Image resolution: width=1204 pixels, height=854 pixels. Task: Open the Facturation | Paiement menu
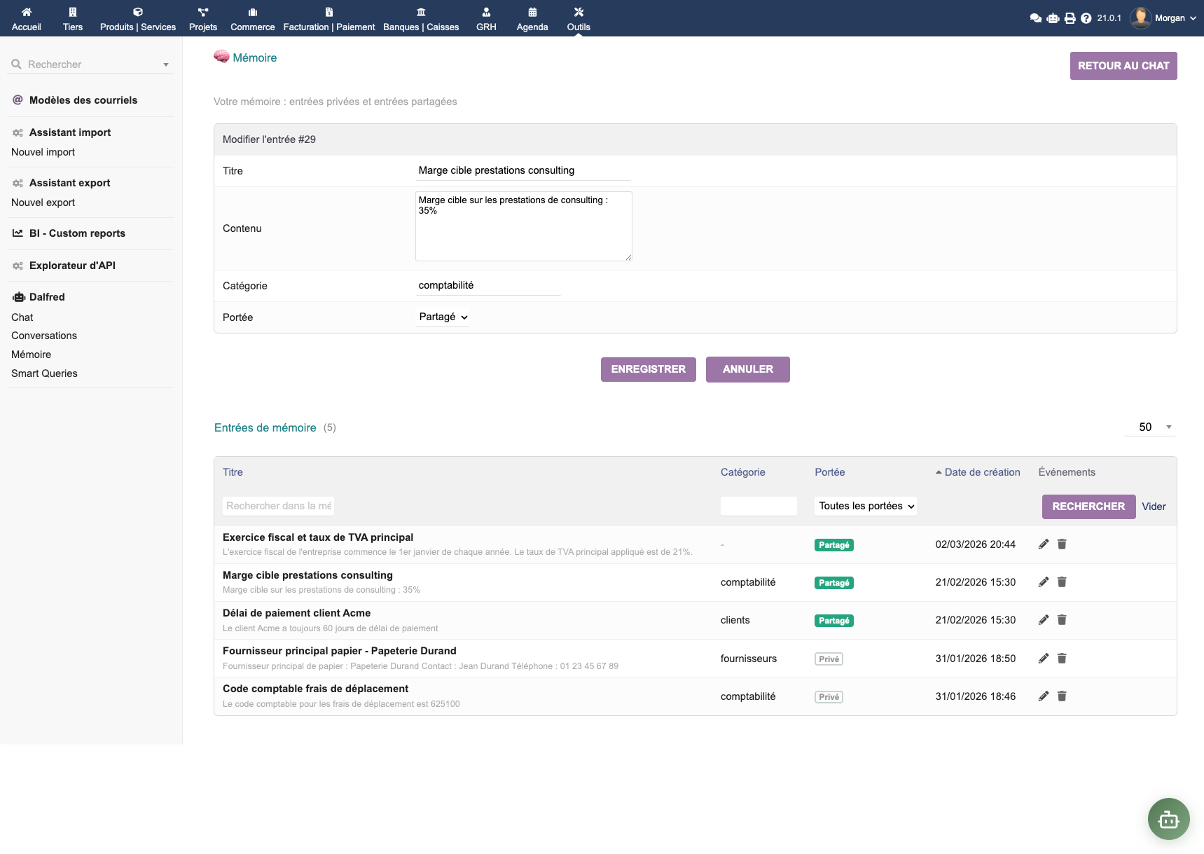[329, 19]
